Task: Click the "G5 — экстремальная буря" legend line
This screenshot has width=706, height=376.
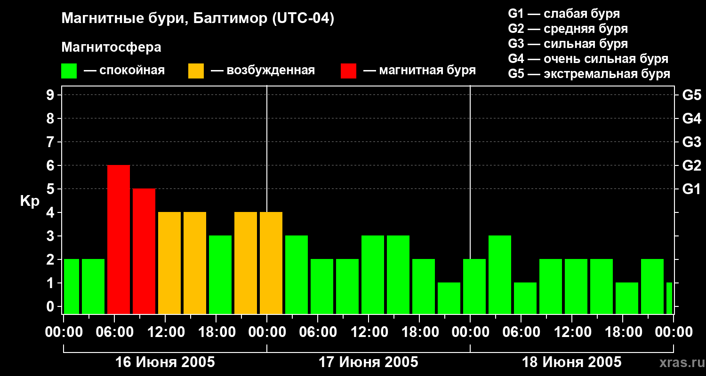Action: pyautogui.click(x=589, y=74)
